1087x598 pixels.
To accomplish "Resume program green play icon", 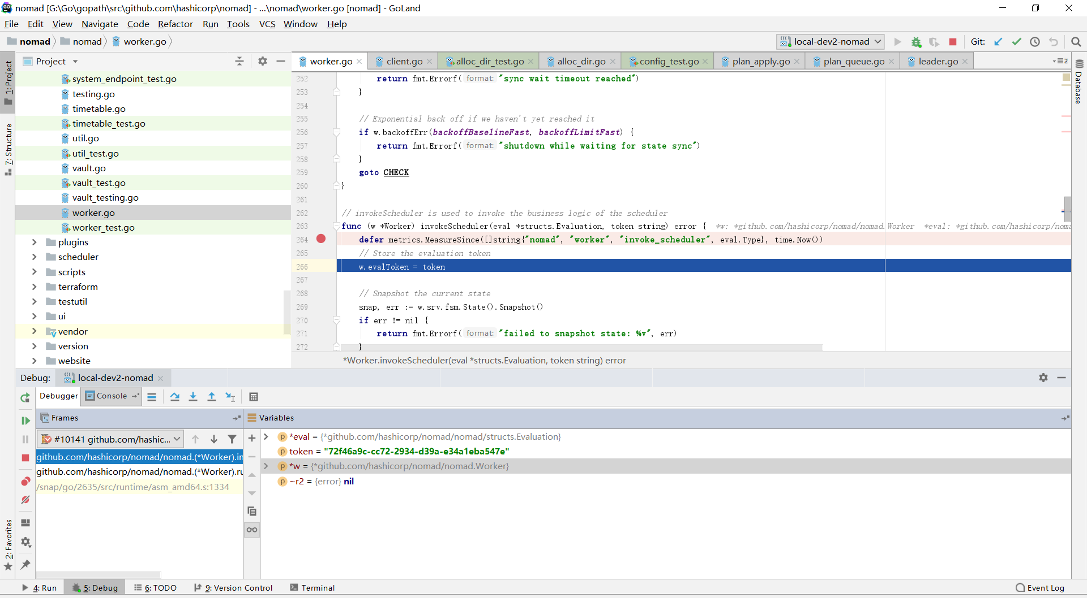I will coord(25,421).
